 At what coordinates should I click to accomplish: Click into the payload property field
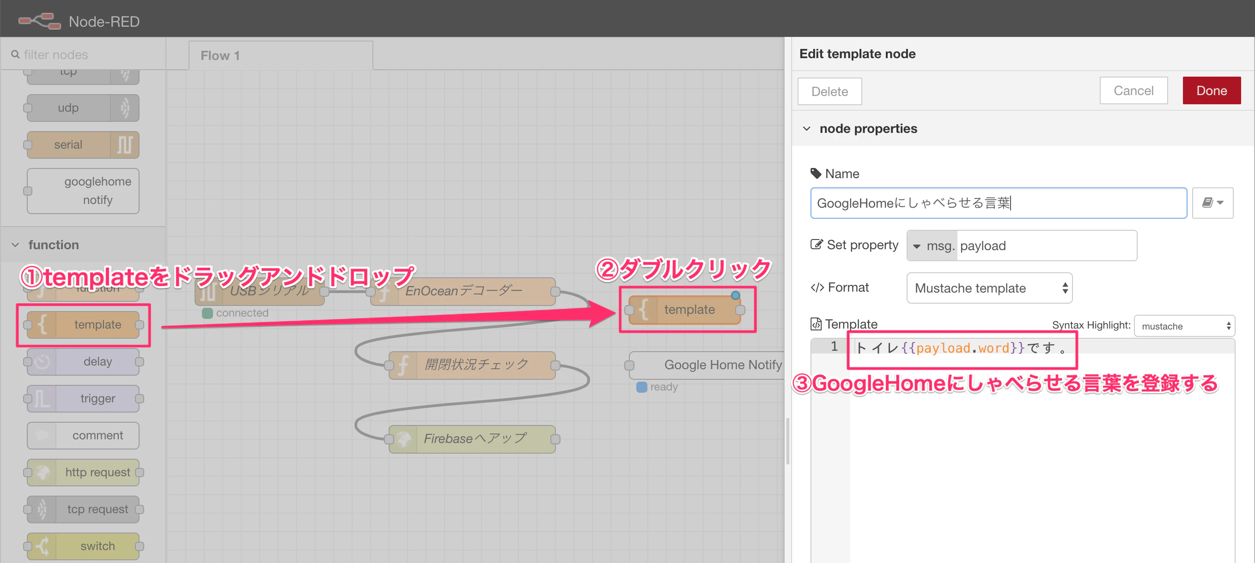point(1047,246)
